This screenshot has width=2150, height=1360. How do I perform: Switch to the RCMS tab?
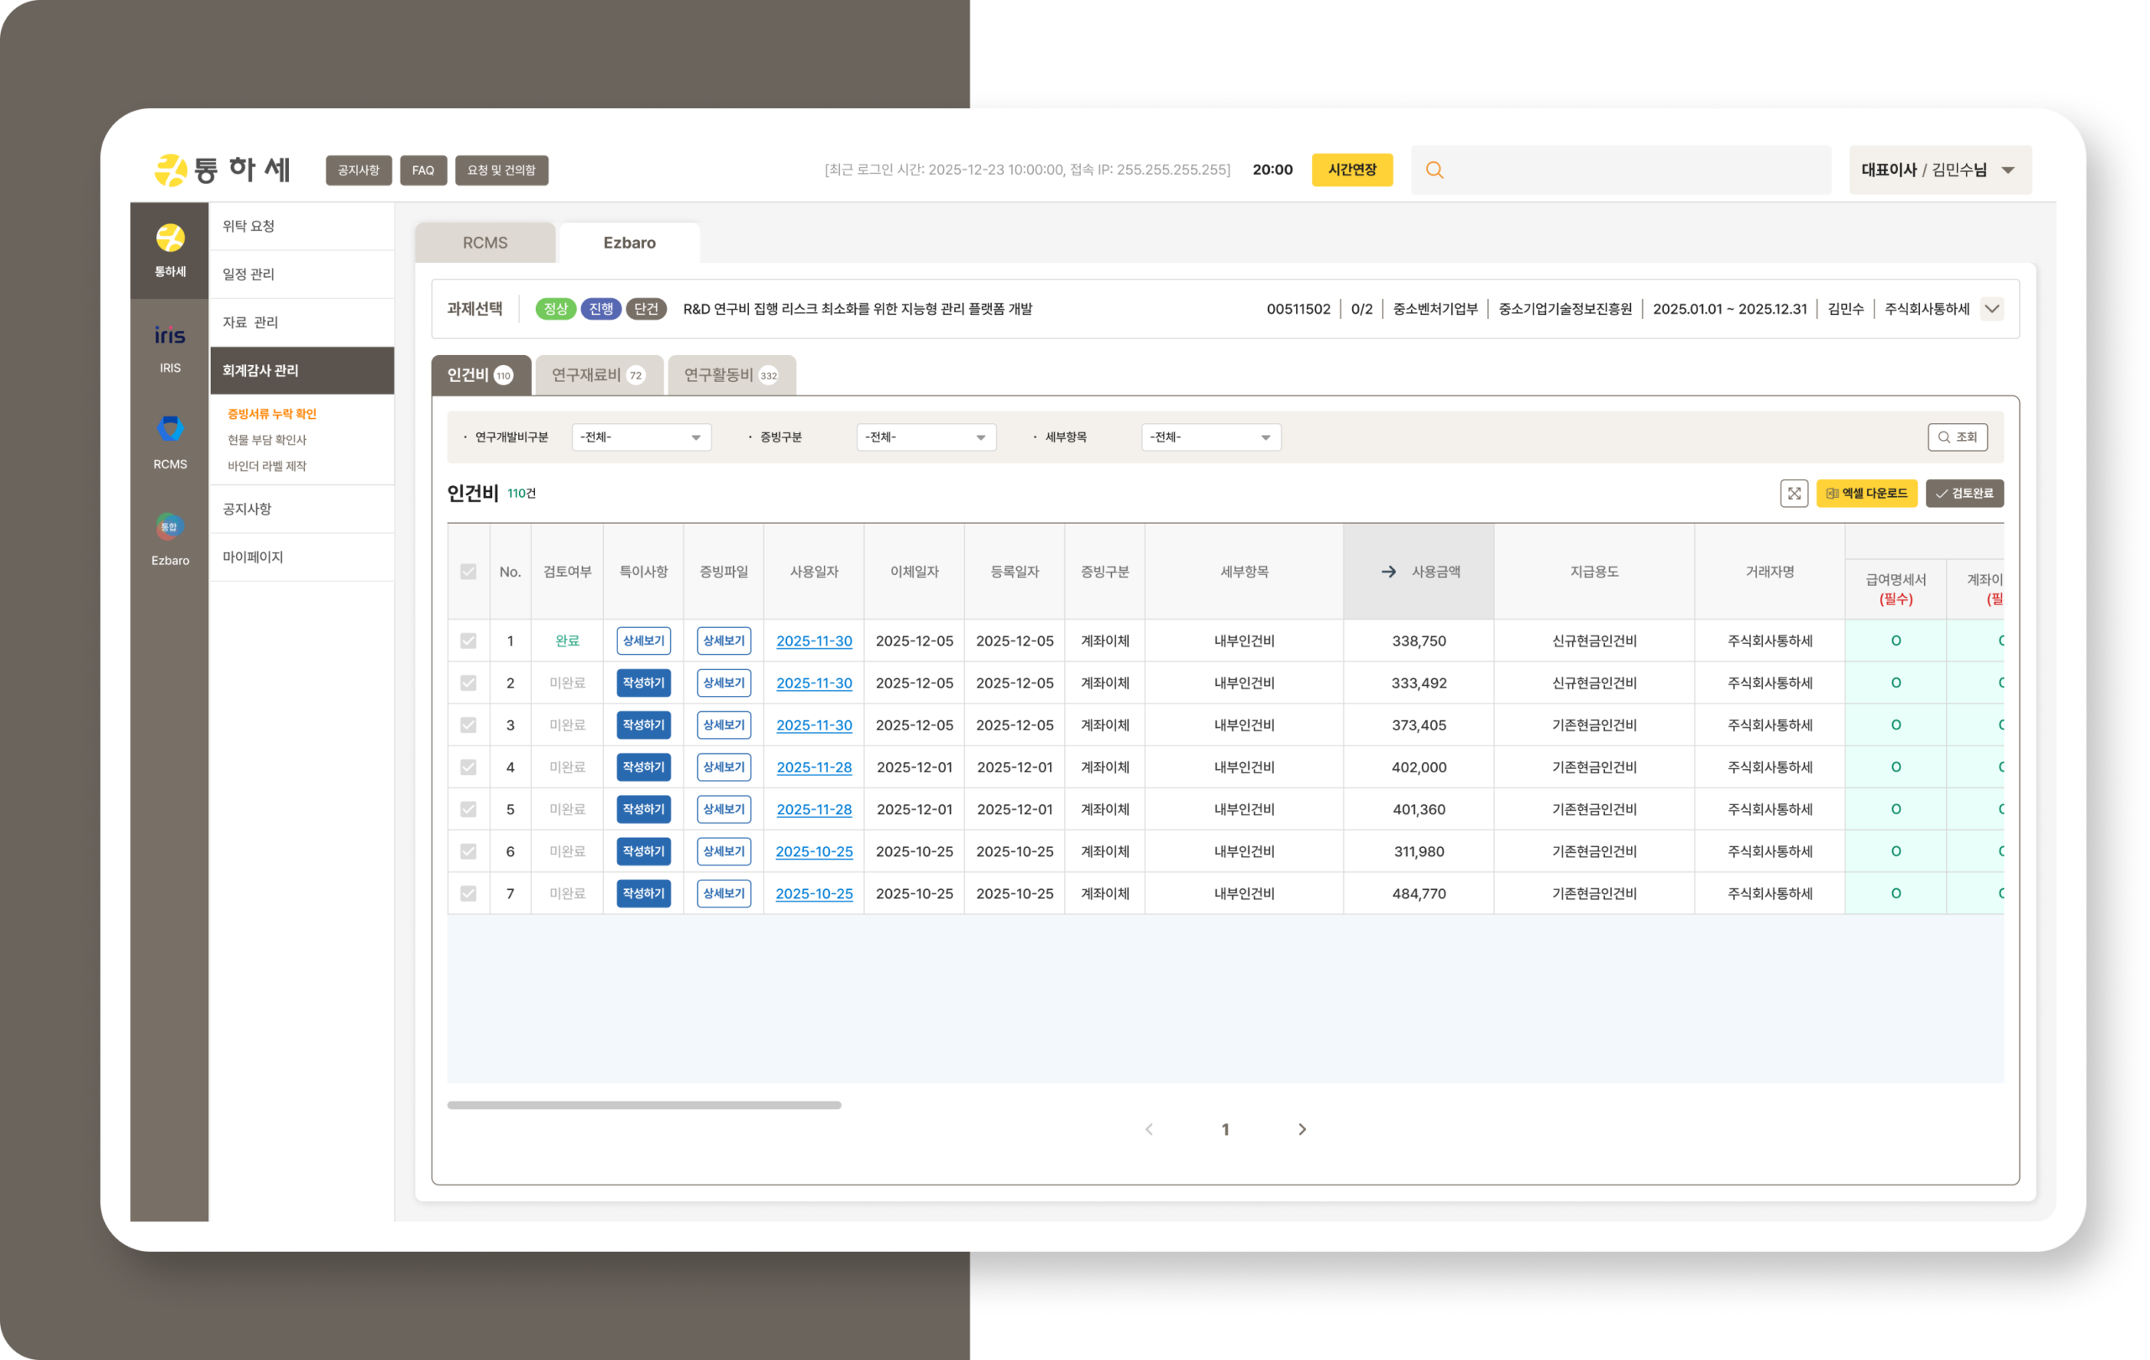click(485, 243)
